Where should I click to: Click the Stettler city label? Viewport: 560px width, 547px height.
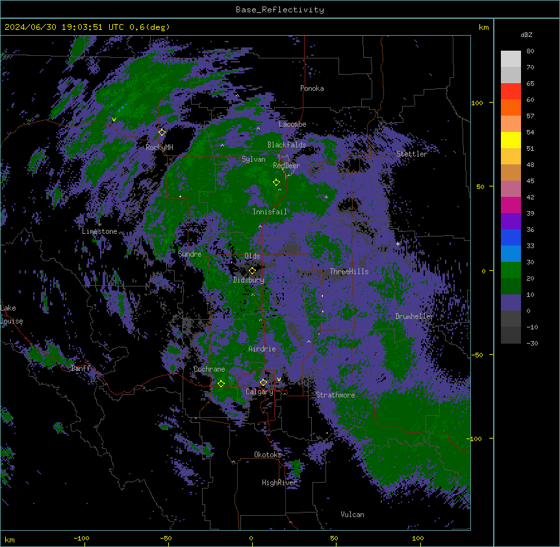pyautogui.click(x=411, y=154)
